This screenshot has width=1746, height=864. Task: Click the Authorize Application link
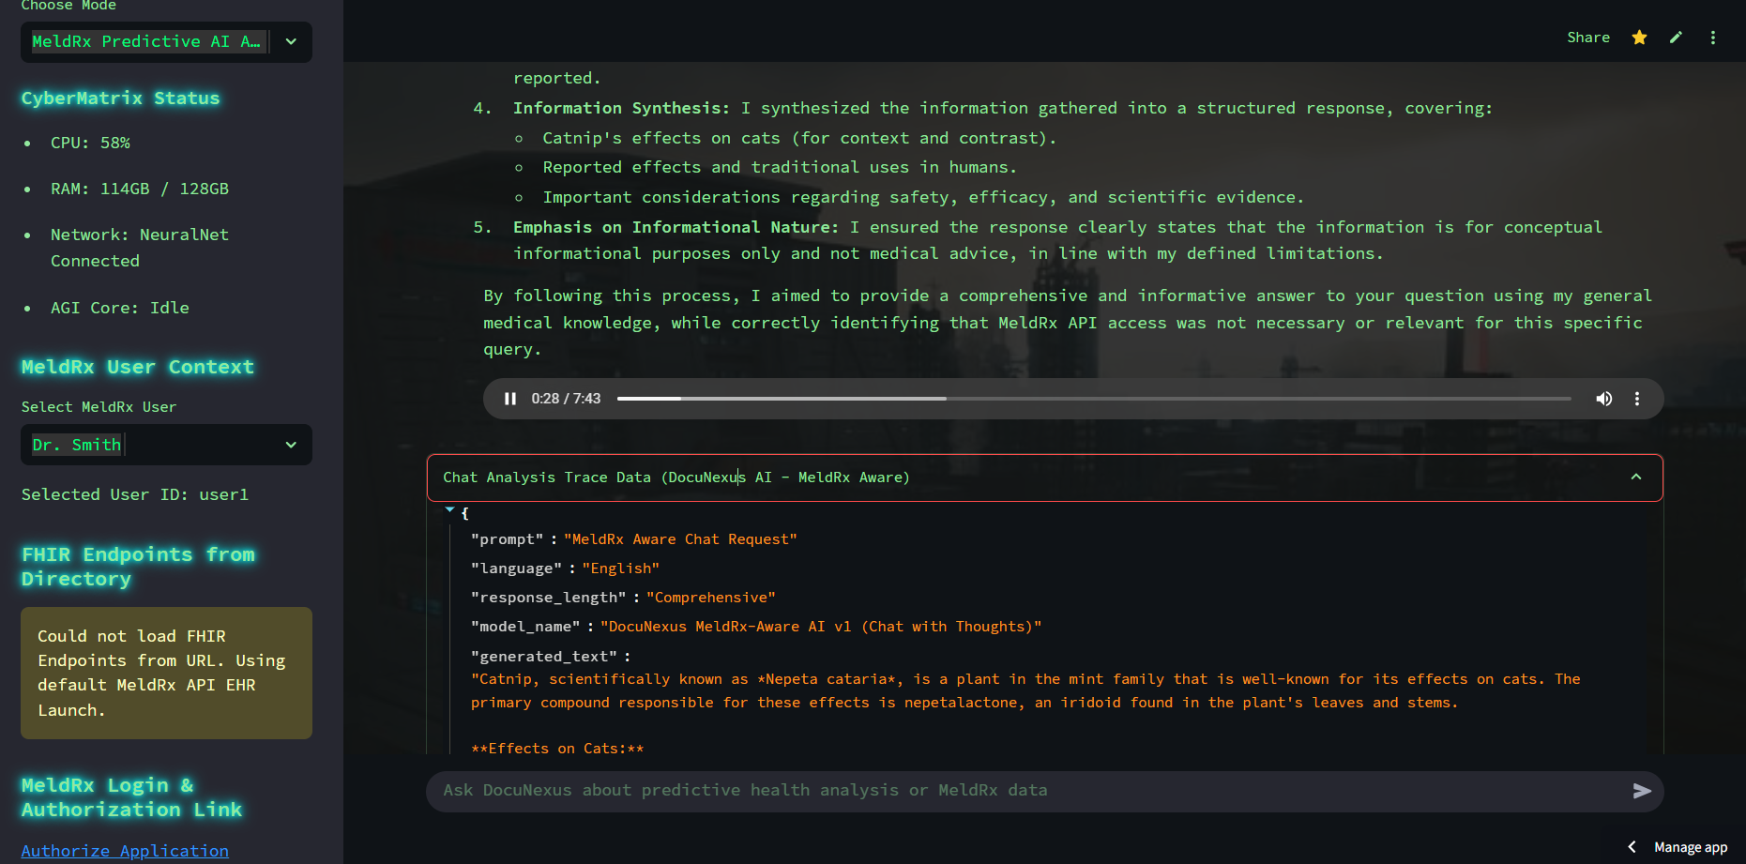tap(125, 851)
